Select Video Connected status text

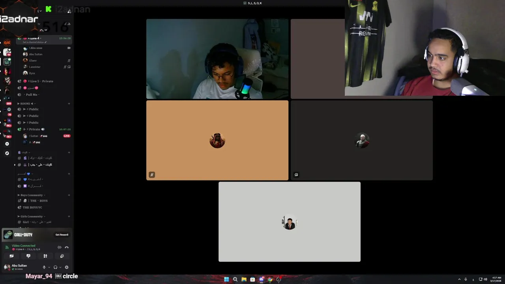[x=23, y=245]
